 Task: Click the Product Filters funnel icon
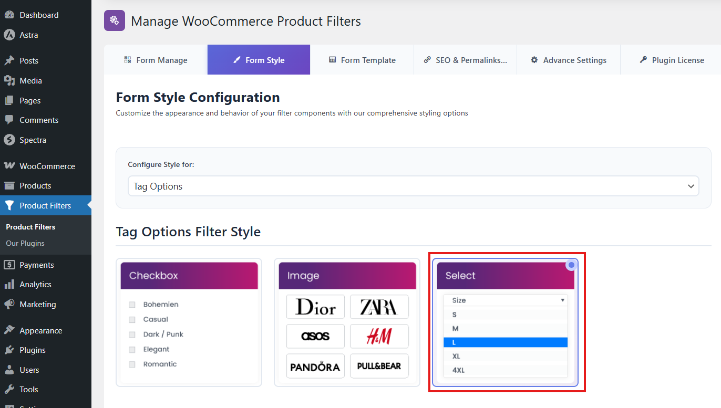click(9, 206)
